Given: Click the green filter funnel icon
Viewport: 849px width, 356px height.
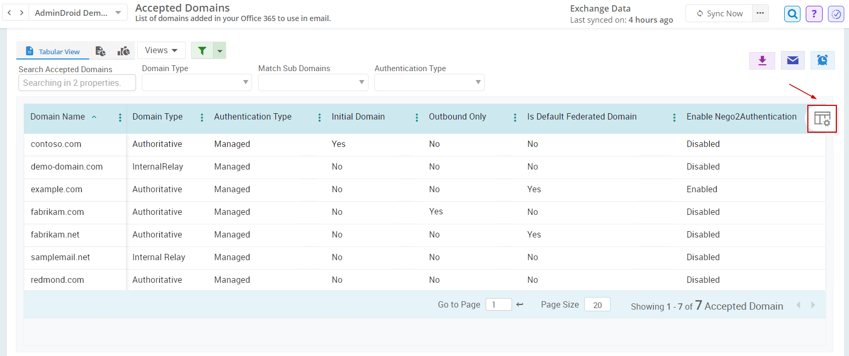Looking at the screenshot, I should [202, 51].
